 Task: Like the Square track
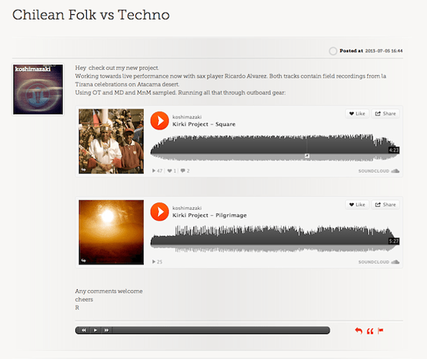pos(357,113)
